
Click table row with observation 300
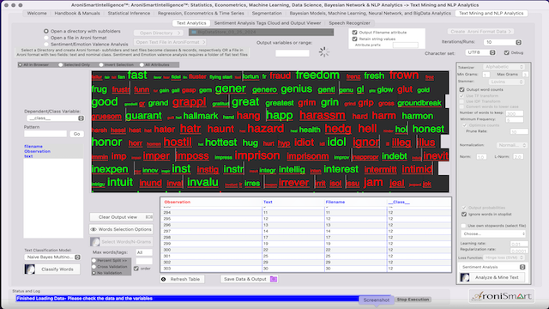[305, 250]
